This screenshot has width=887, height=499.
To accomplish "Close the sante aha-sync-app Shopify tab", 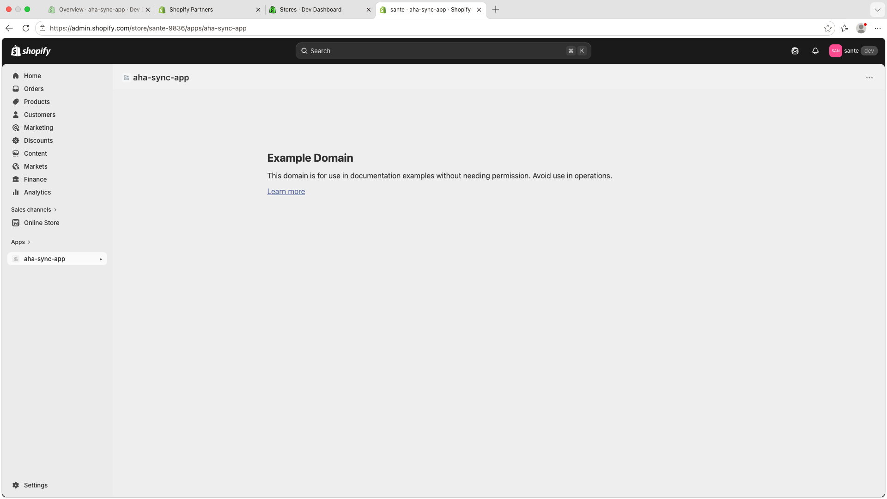I will coord(479,10).
